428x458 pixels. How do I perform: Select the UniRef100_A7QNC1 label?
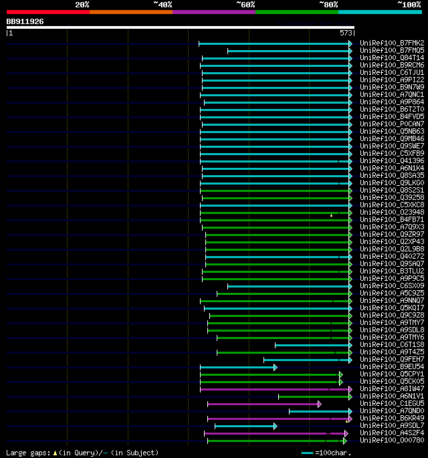click(392, 94)
